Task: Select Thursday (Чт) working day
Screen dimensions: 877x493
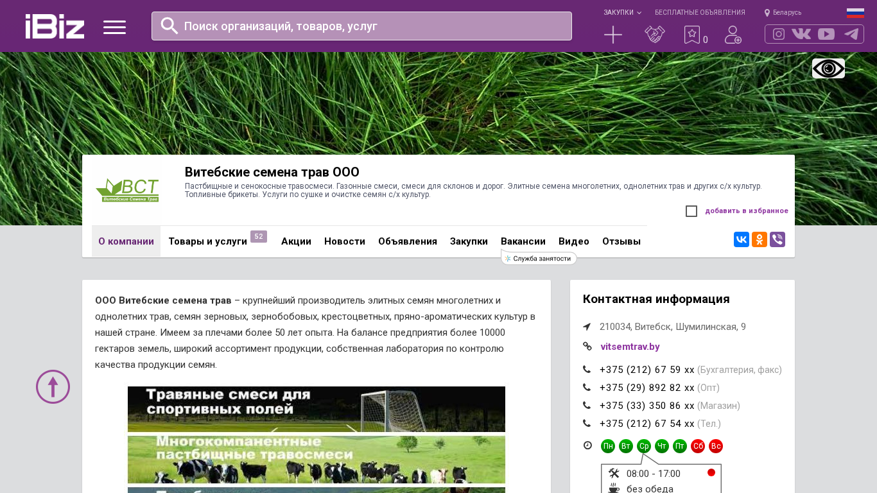Action: 662,446
